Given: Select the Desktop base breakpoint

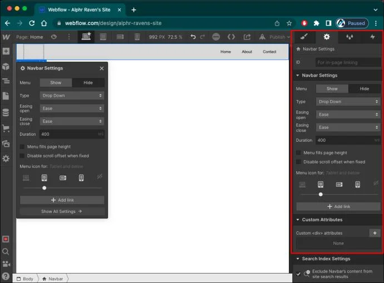Looking at the screenshot, I should coord(86,37).
